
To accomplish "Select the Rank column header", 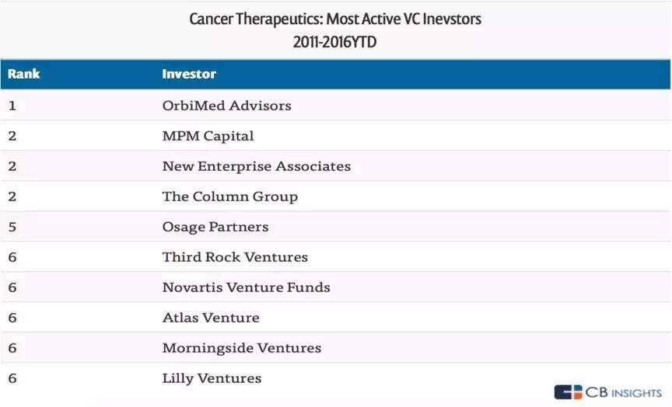I will point(23,74).
